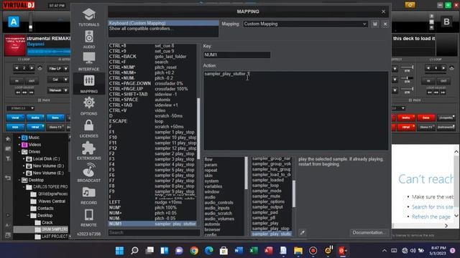Viewport: 460px width, 258px height.
Task: Click the save mapping disk icon
Action: pyautogui.click(x=375, y=24)
